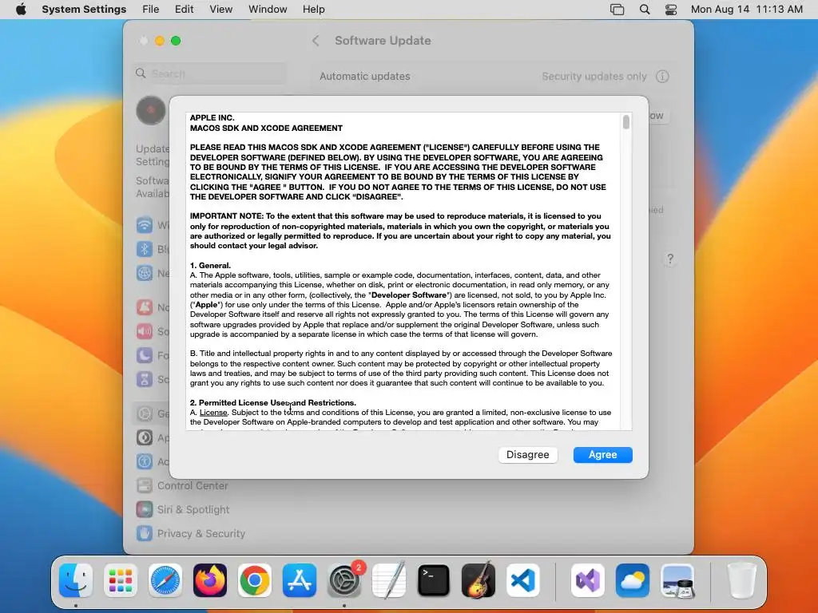Click the Search field in System Settings
Image resolution: width=818 pixels, height=613 pixels.
pyautogui.click(x=210, y=73)
